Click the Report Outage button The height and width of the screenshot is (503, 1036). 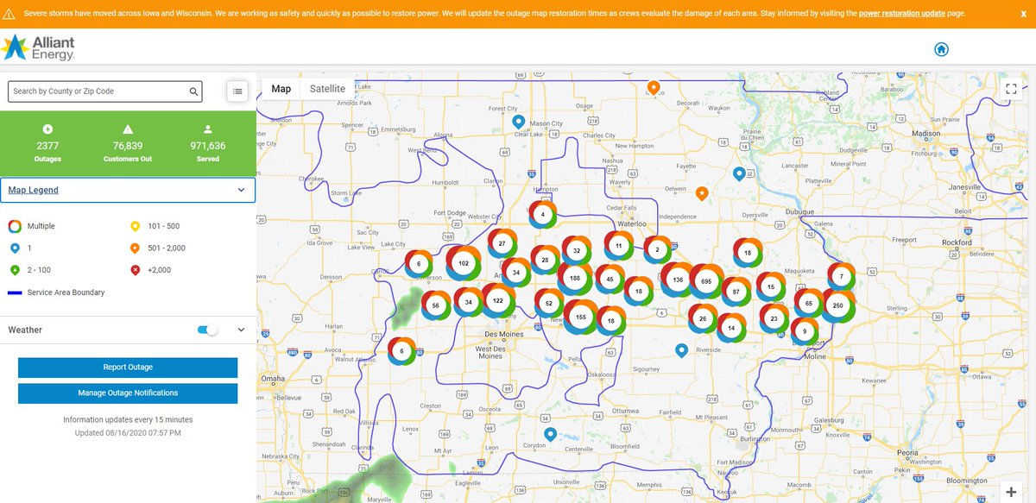pos(128,368)
